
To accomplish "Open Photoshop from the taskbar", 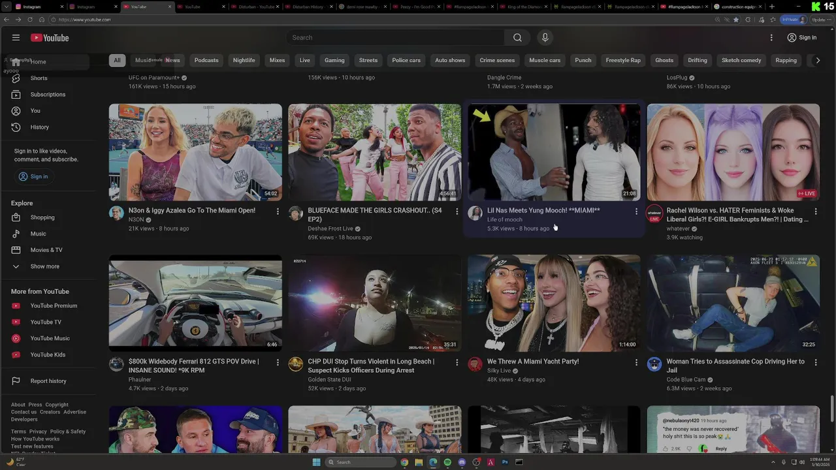I will coord(505,462).
